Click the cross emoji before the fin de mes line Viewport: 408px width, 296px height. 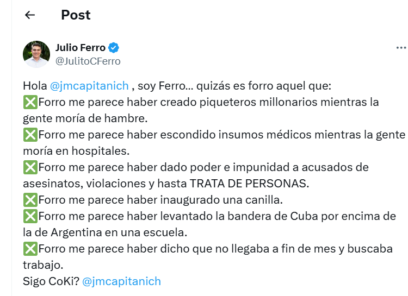[29, 249]
